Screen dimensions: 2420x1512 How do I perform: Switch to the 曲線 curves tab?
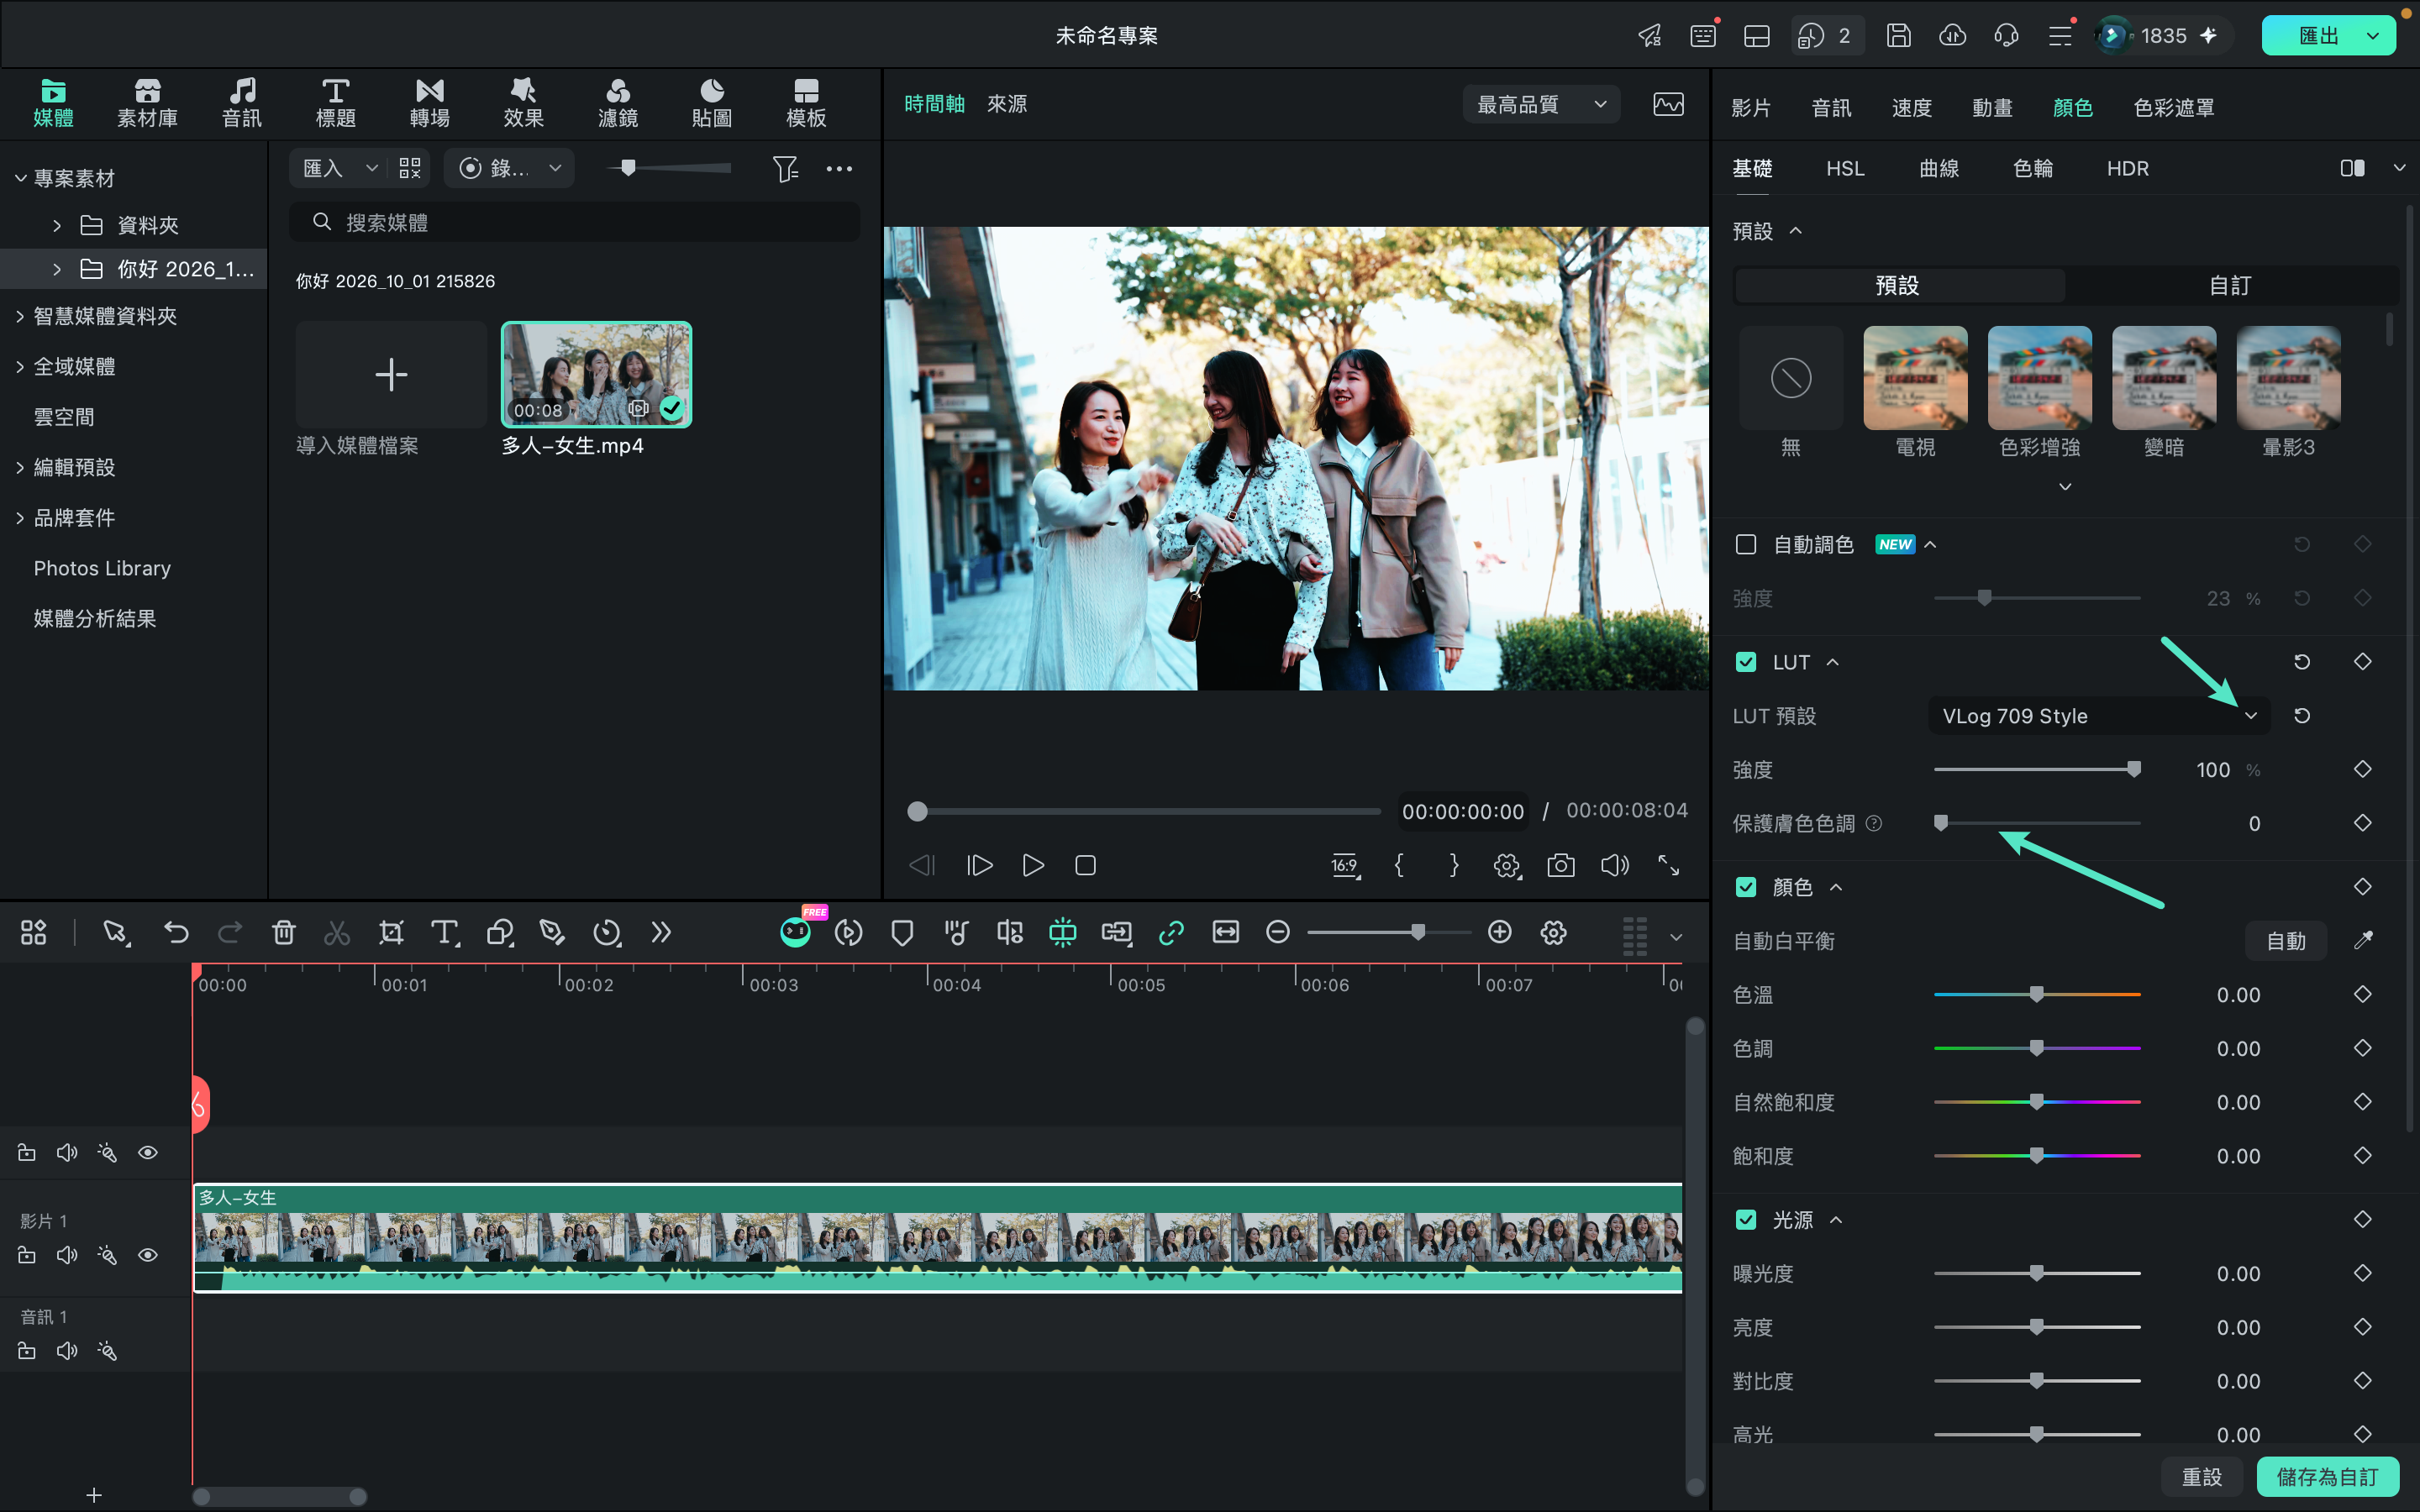tap(1939, 168)
